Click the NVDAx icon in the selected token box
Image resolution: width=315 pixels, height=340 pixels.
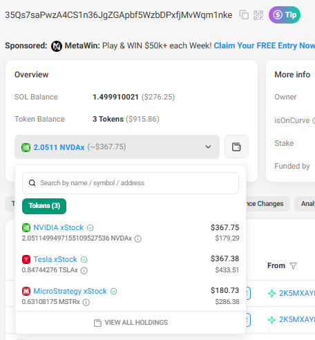click(x=26, y=147)
